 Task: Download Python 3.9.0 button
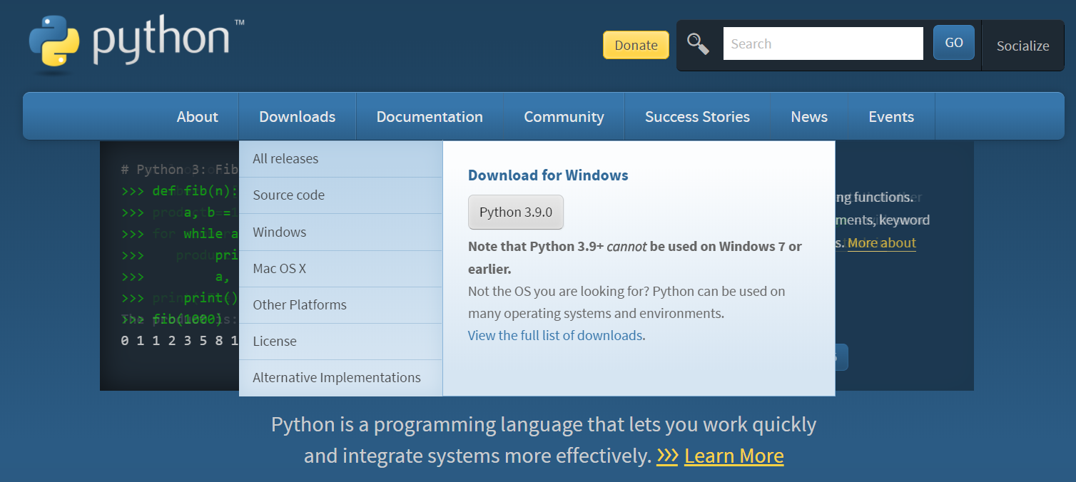516,212
